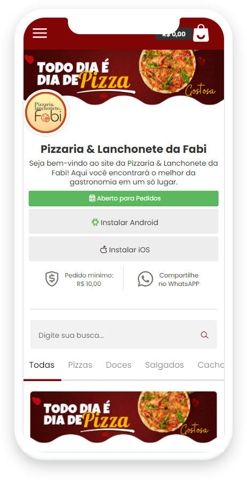The image size is (247, 480).
Task: Select the Todas category tab
Action: pyautogui.click(x=42, y=365)
